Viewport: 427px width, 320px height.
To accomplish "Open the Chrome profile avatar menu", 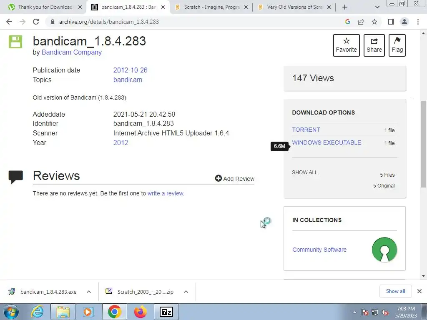I will tap(404, 22).
